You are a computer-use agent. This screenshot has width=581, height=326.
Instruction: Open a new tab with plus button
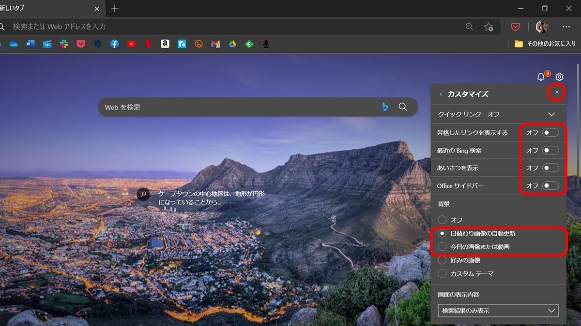click(x=115, y=8)
